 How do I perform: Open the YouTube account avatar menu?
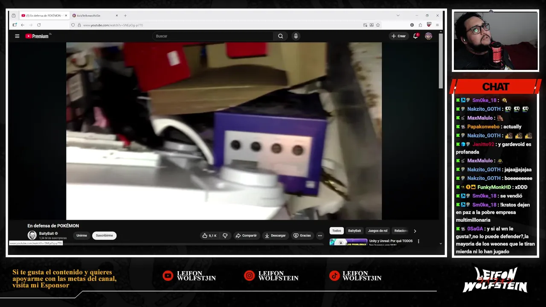tap(428, 36)
